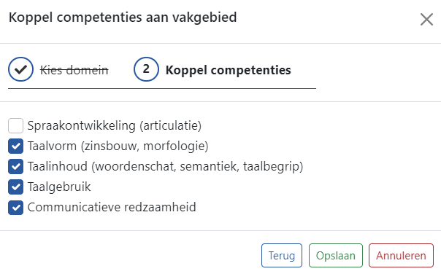The height and width of the screenshot is (274, 441).
Task: Click the Communicatieve redzaamheid label text
Action: [x=112, y=207]
